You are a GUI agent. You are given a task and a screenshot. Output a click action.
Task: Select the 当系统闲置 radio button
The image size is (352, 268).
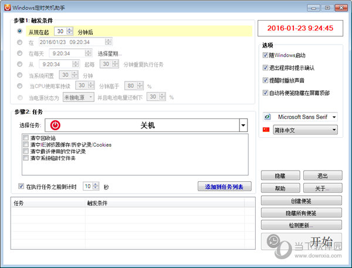(x=20, y=74)
